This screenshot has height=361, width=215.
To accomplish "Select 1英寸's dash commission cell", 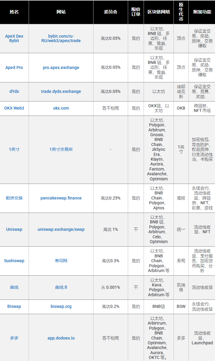I will coord(110,149).
